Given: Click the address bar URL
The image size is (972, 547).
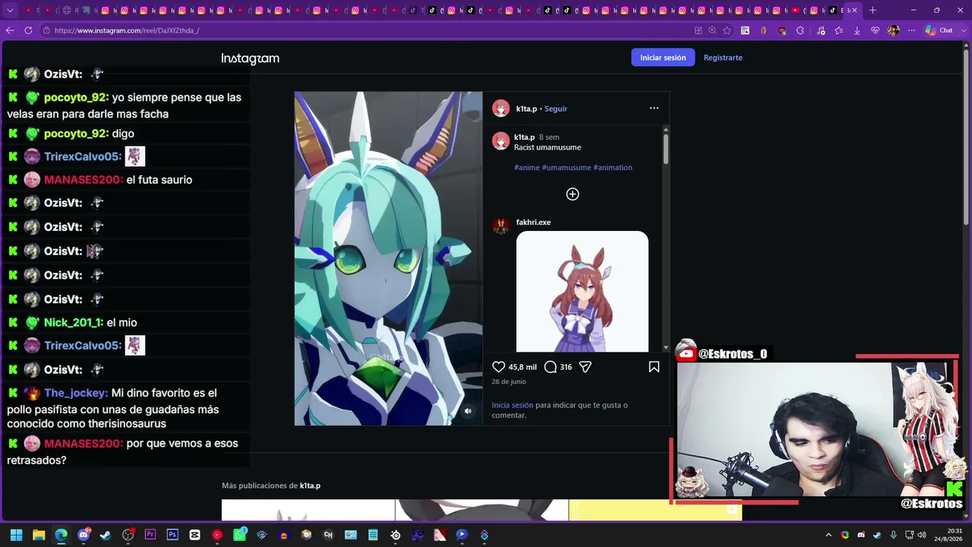Looking at the screenshot, I should pyautogui.click(x=127, y=30).
